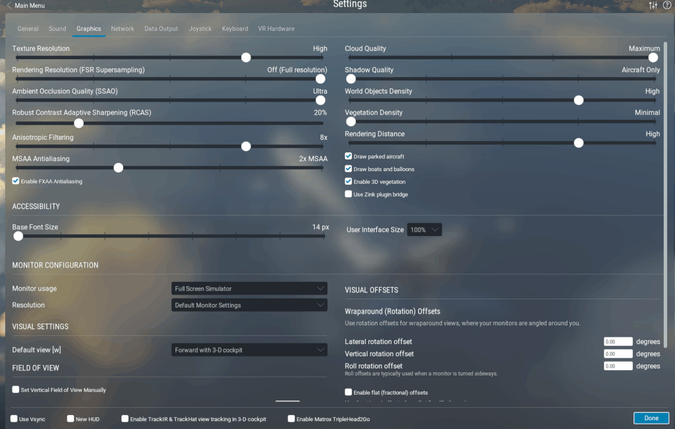Click the Texture Resolution slider handle

click(x=246, y=57)
